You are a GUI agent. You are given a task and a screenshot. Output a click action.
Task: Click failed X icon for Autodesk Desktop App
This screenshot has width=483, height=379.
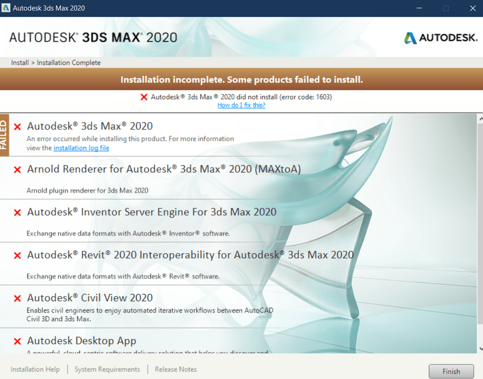coord(17,341)
